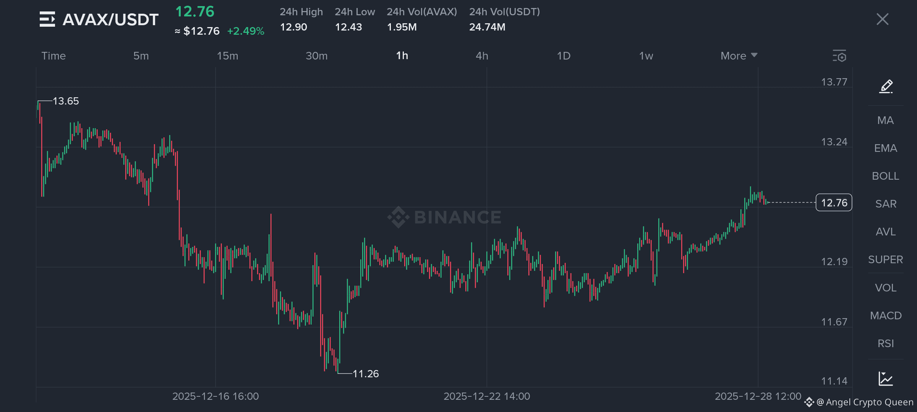Viewport: 917px width, 412px height.
Task: Toggle the MACD indicator
Action: coord(886,315)
